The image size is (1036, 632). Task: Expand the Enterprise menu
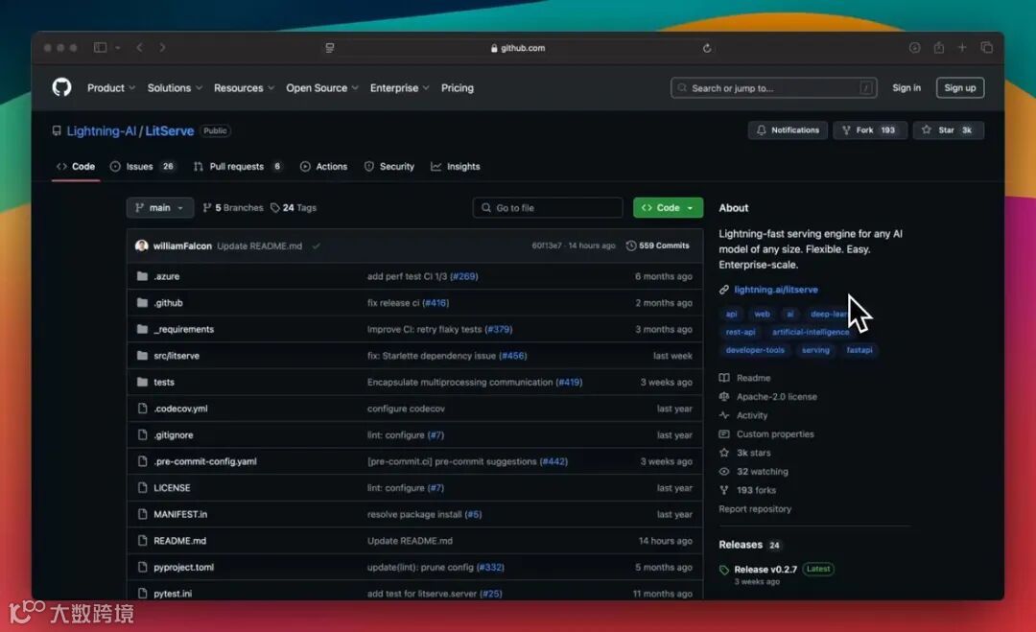tap(399, 88)
